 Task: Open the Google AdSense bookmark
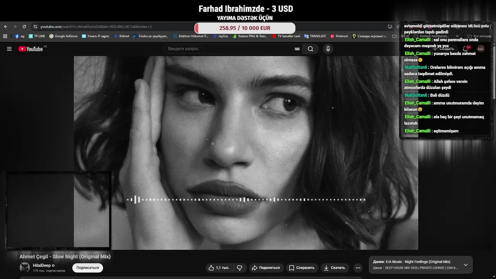tap(64, 36)
